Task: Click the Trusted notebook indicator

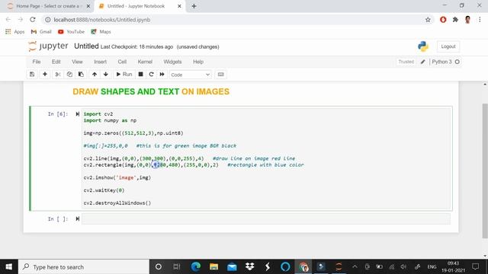Action: coord(406,62)
